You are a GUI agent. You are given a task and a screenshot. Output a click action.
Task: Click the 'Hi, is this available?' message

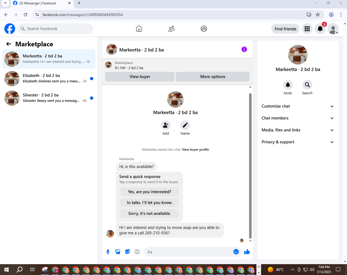137,167
